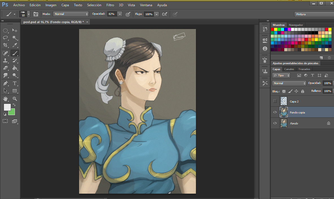Screen dimensions: 334x199
Task: Click the Relleno fill value field
Action: (328, 91)
